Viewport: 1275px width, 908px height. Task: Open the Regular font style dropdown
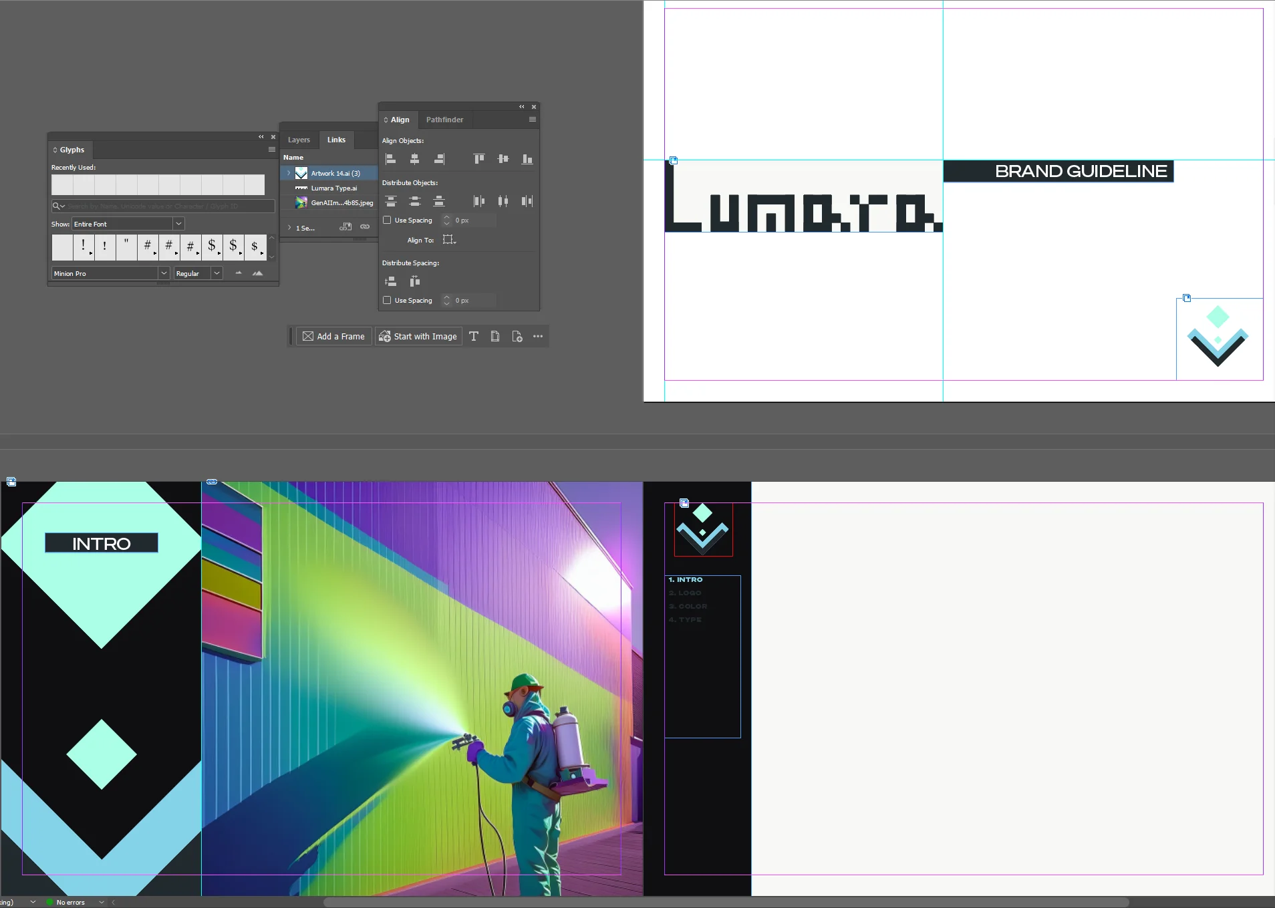click(x=217, y=273)
